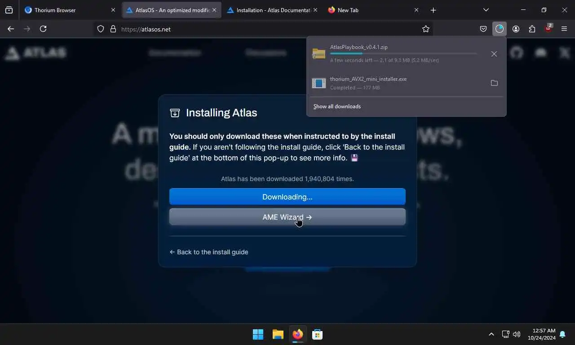The height and width of the screenshot is (345, 575).
Task: Show hidden system tray icons
Action: coord(491,334)
